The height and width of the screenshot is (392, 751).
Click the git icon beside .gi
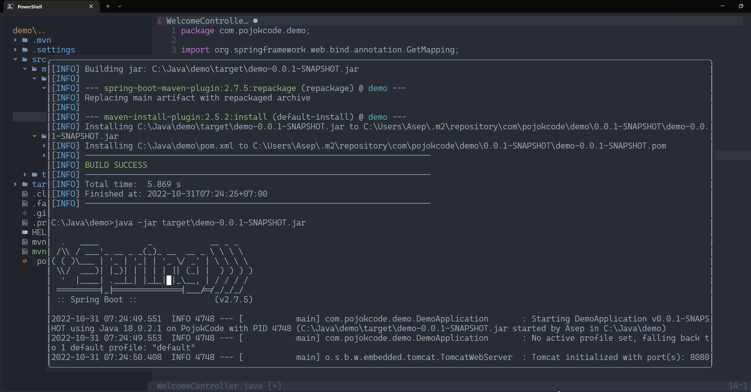(25, 213)
